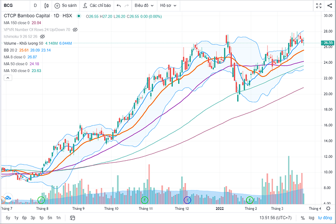
Task: Click the compare plus icon beside So sánh
Action: (57, 6)
